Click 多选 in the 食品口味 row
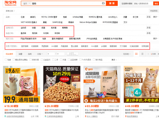The image size is (159, 118). coord(149,33)
